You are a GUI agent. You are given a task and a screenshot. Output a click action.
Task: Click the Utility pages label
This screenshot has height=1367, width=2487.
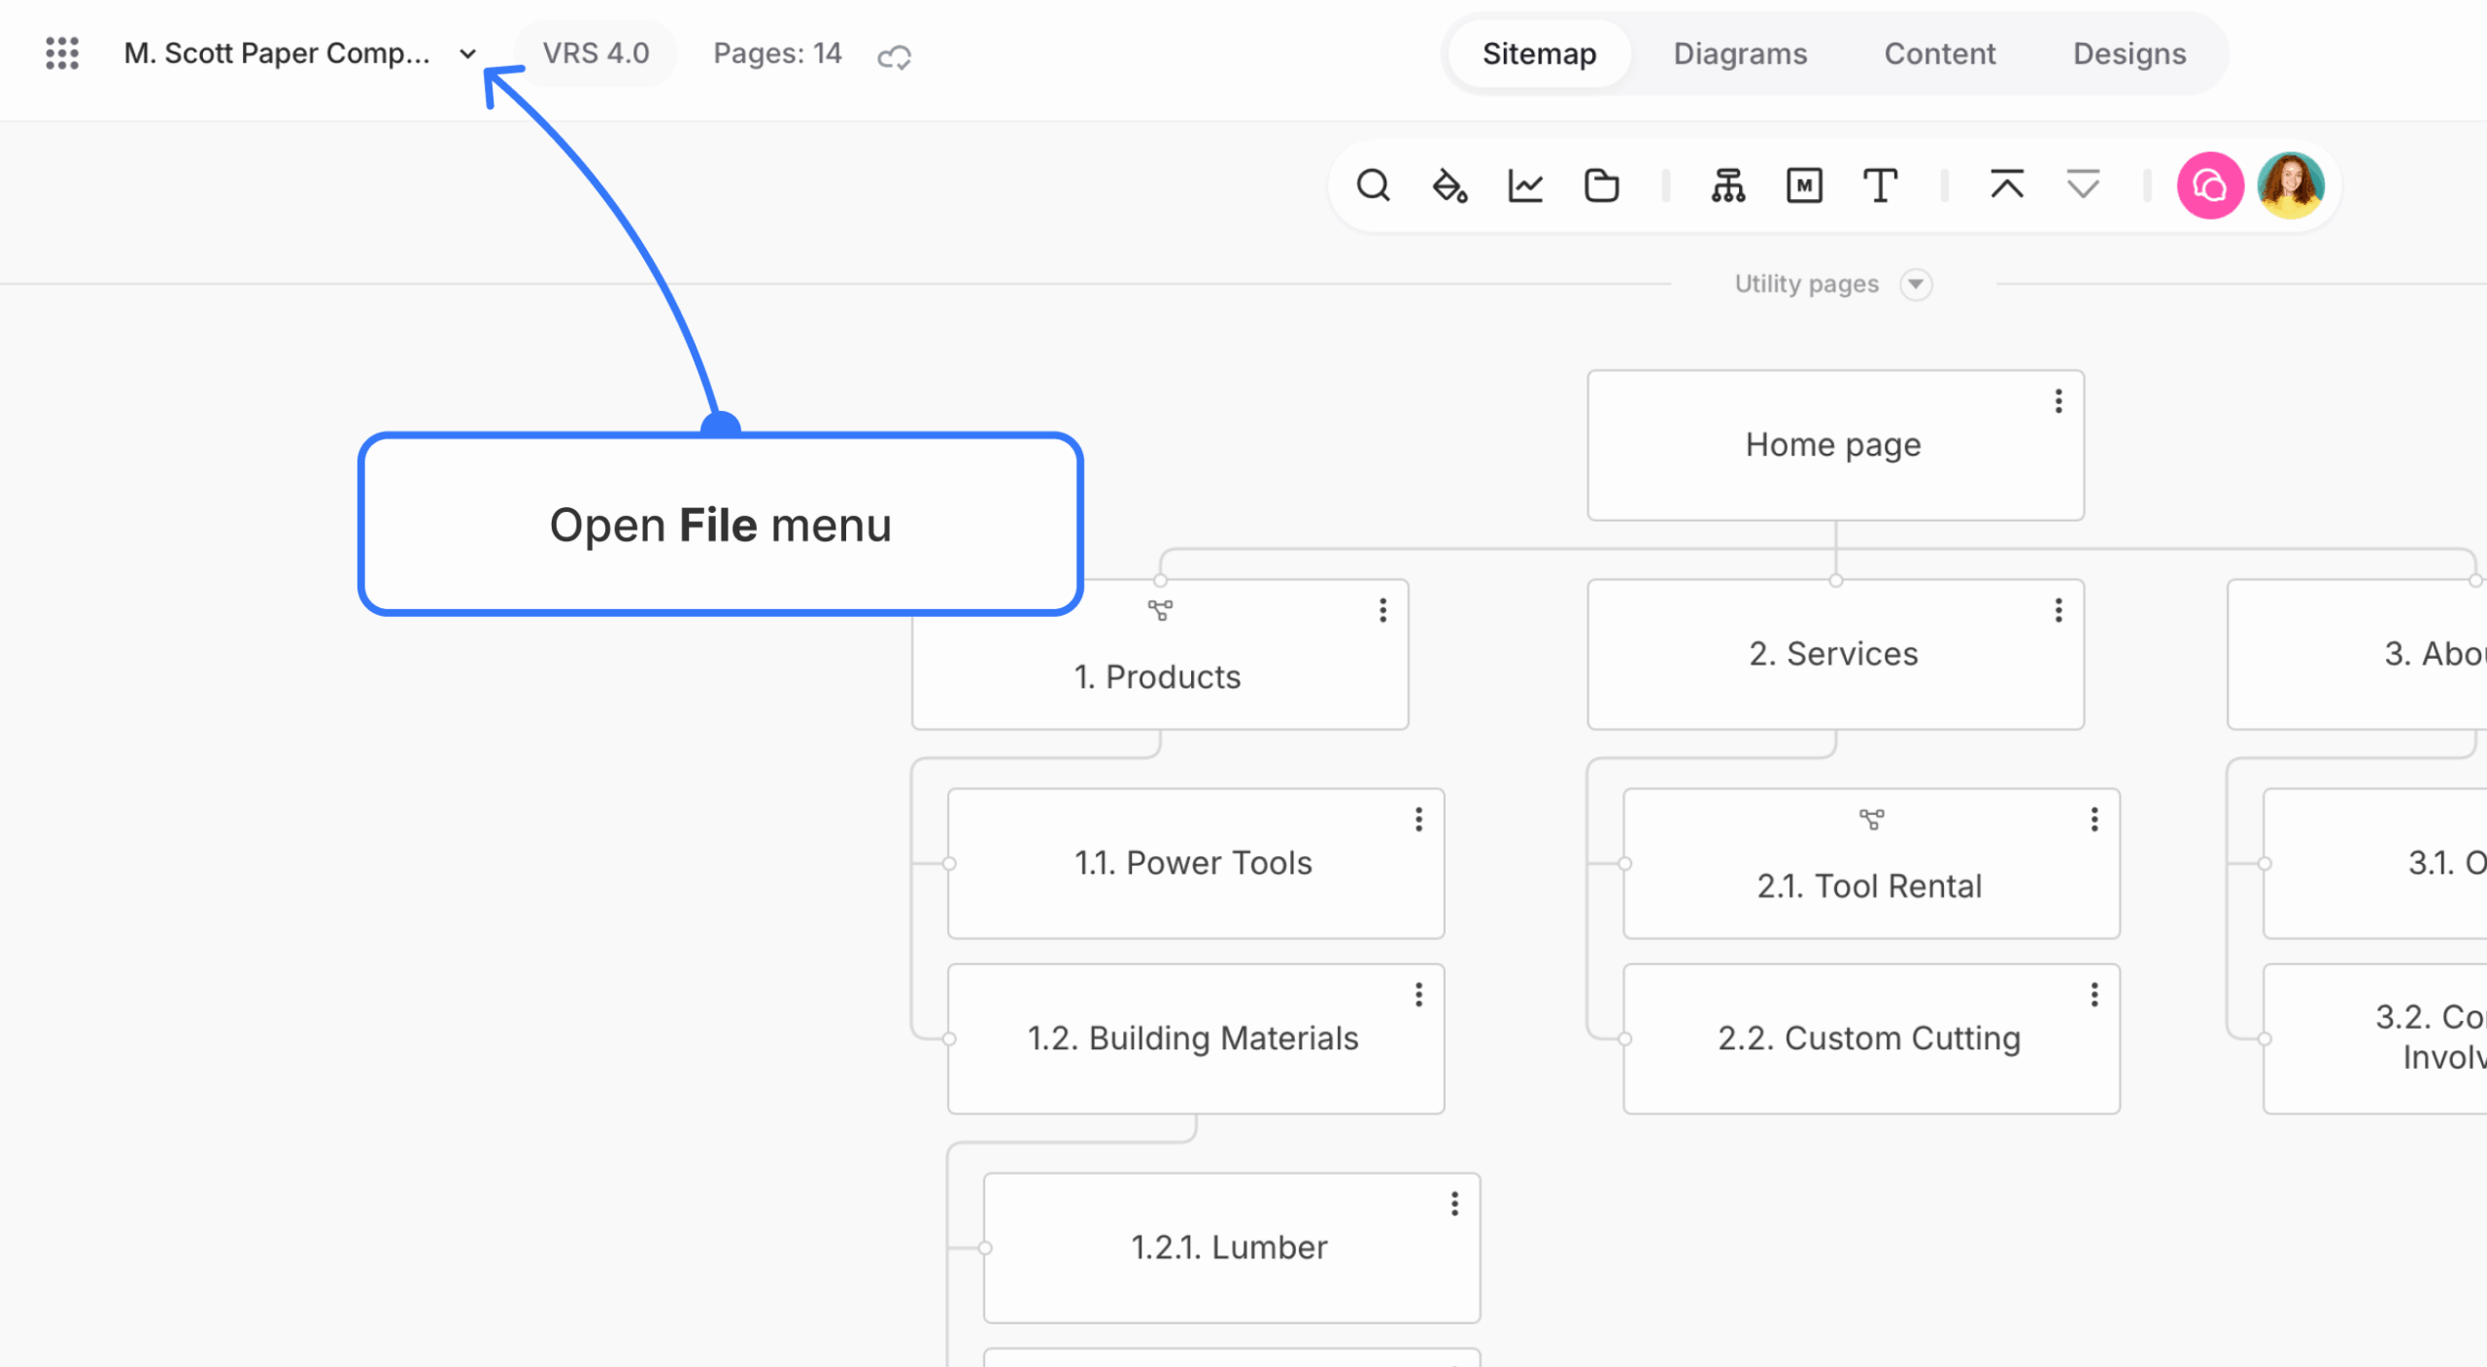coord(1807,284)
